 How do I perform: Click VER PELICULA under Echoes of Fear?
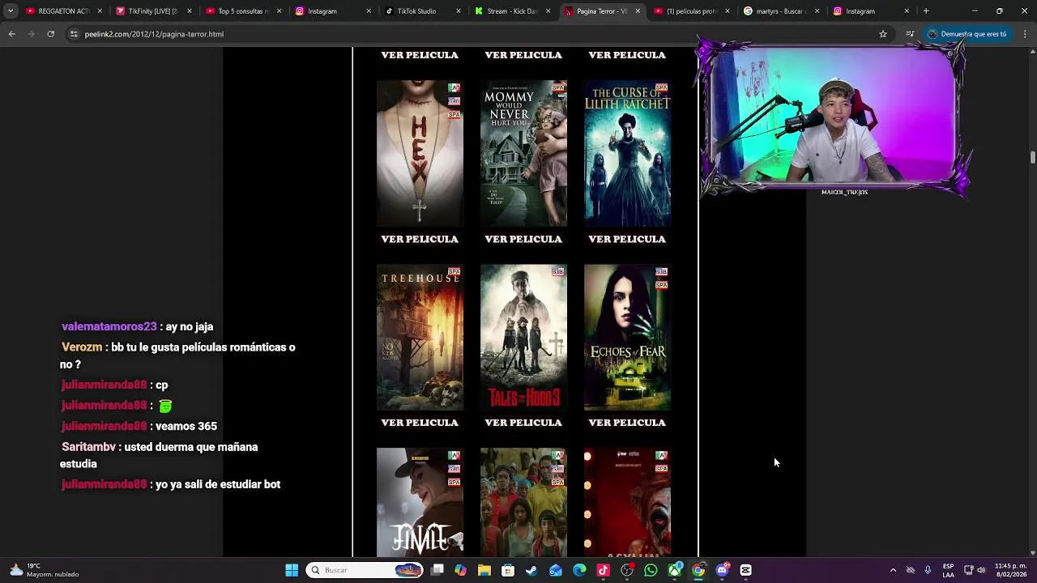click(x=627, y=423)
